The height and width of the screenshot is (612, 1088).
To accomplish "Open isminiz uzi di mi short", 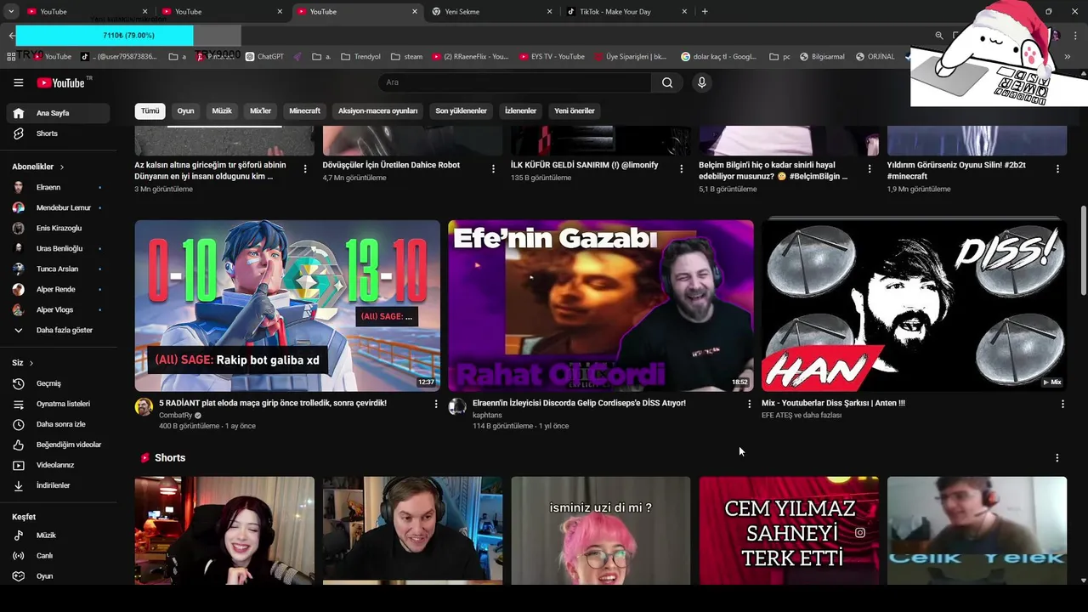I will (601, 530).
